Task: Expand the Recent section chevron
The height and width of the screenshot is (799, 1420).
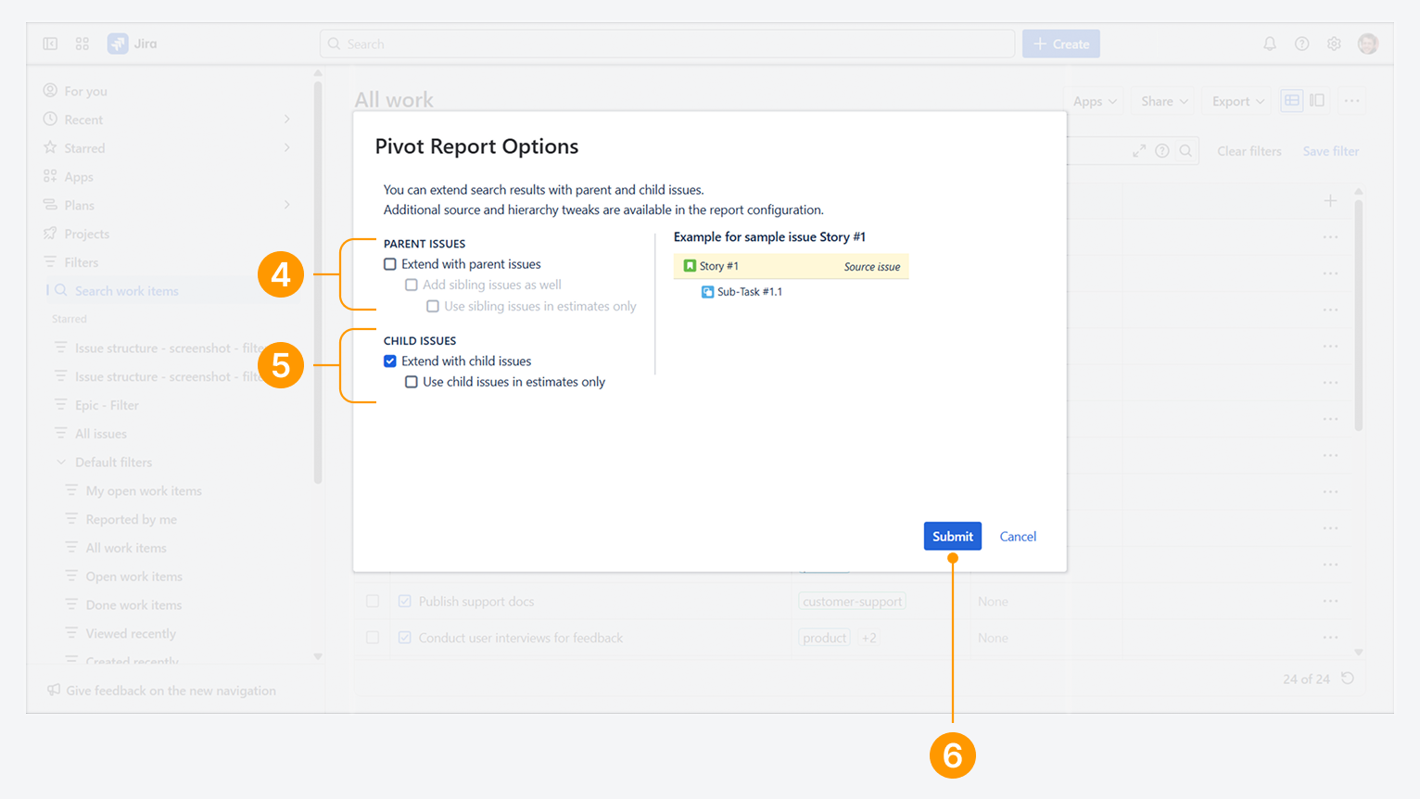Action: pos(287,120)
